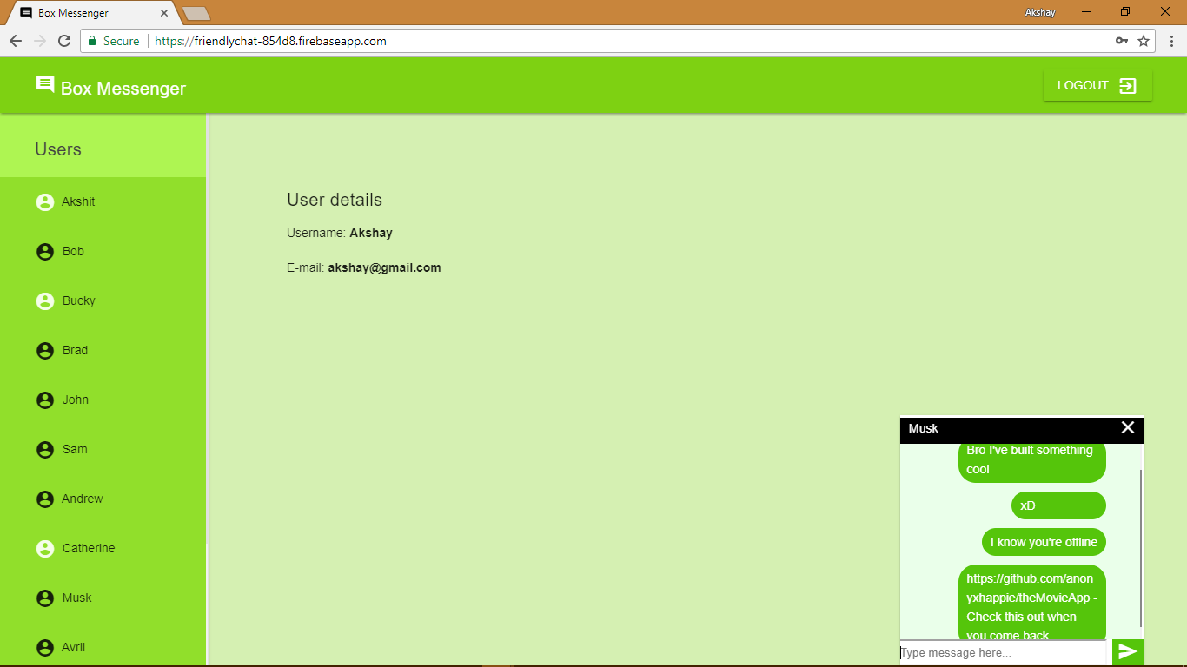Focus the Type message here input
The height and width of the screenshot is (667, 1187).
coord(1003,652)
